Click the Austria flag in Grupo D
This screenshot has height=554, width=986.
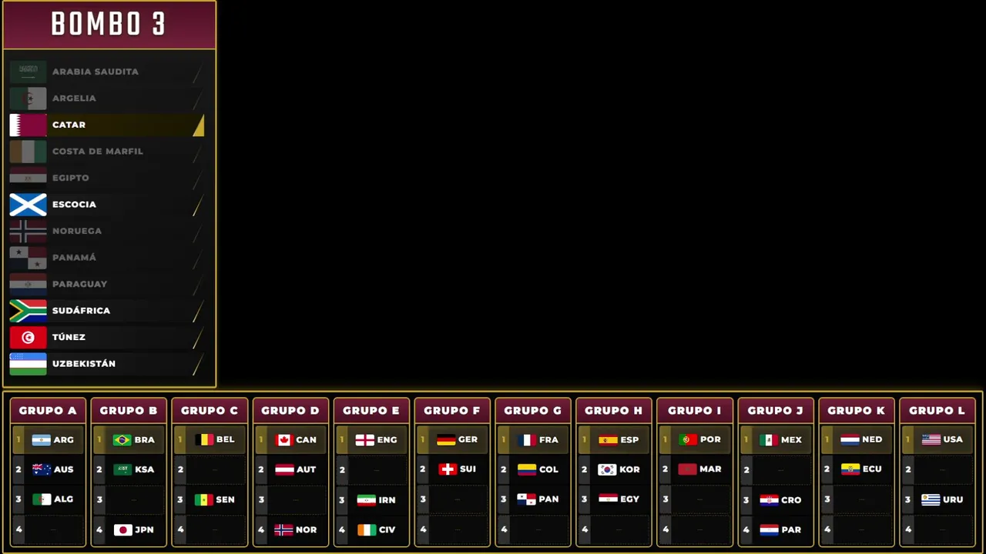(x=284, y=469)
